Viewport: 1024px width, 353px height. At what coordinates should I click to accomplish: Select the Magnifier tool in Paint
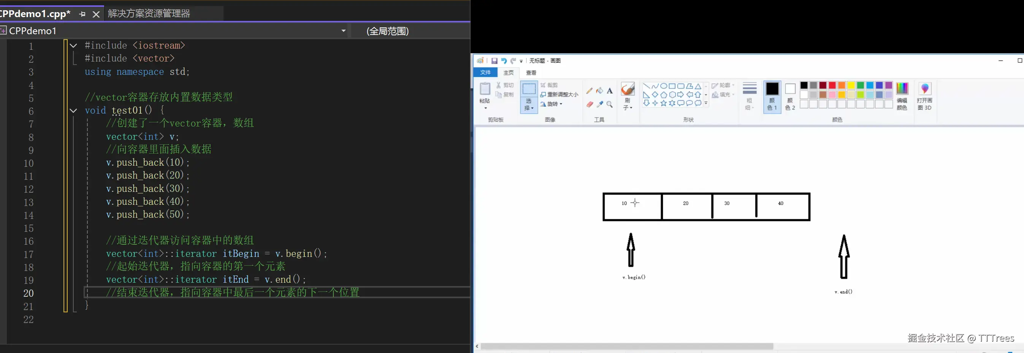(x=609, y=104)
